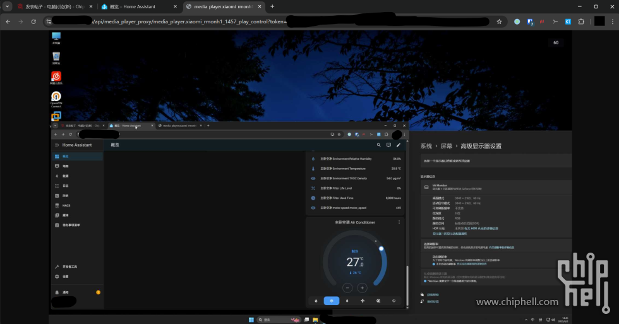Open a new tab in the outer browser
619x324 pixels.
(272, 7)
